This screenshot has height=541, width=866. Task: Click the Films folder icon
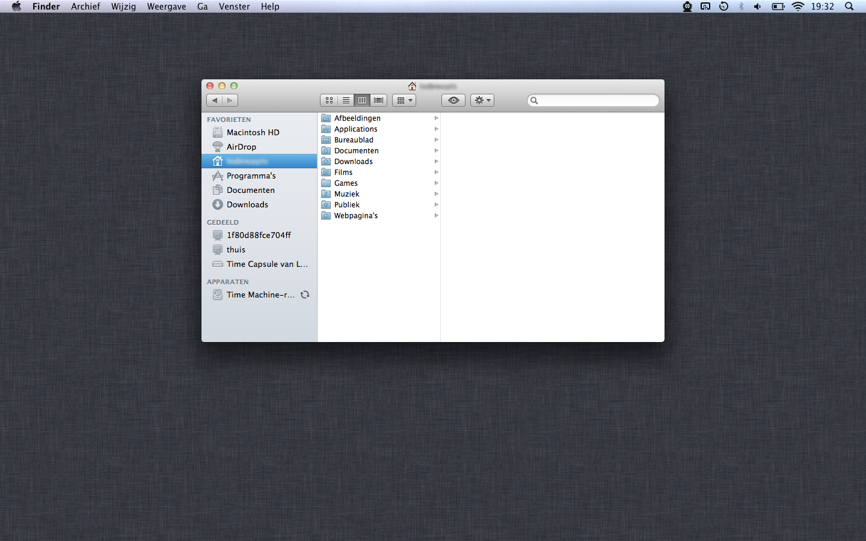point(326,173)
